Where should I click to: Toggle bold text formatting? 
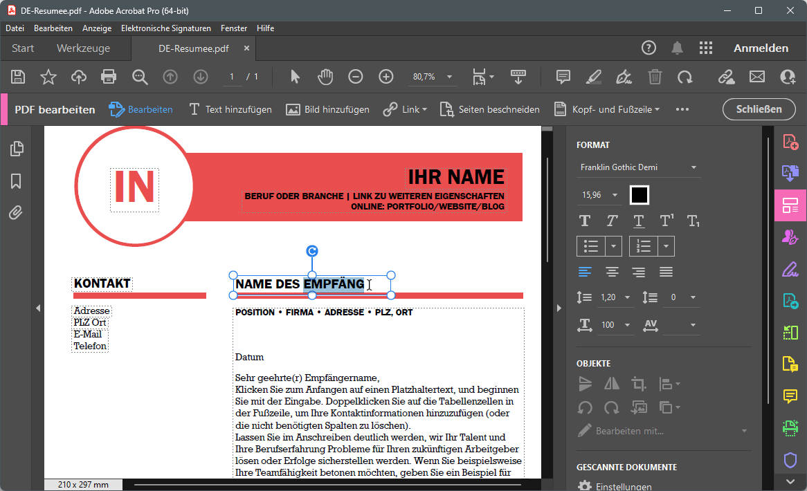(585, 221)
